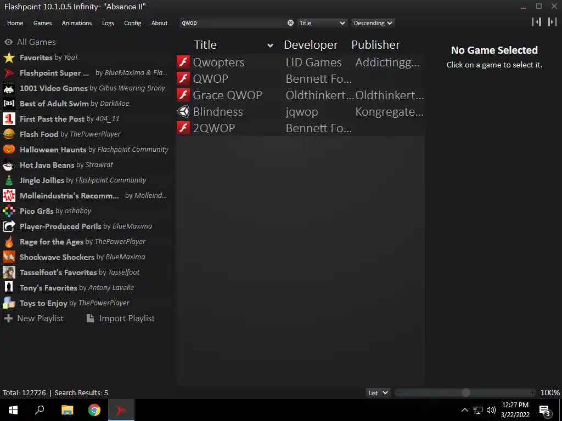Collapse the right sidebar panel

552,22
